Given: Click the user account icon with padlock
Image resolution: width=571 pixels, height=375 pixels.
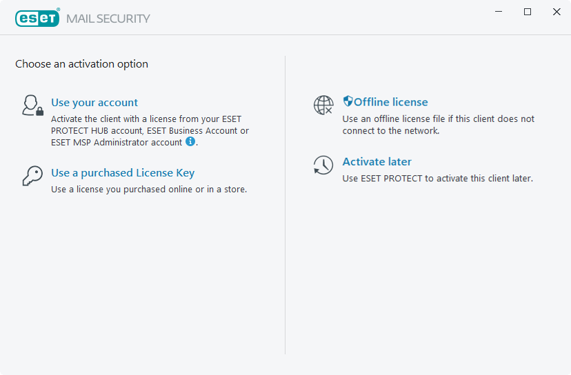Looking at the screenshot, I should (x=32, y=105).
